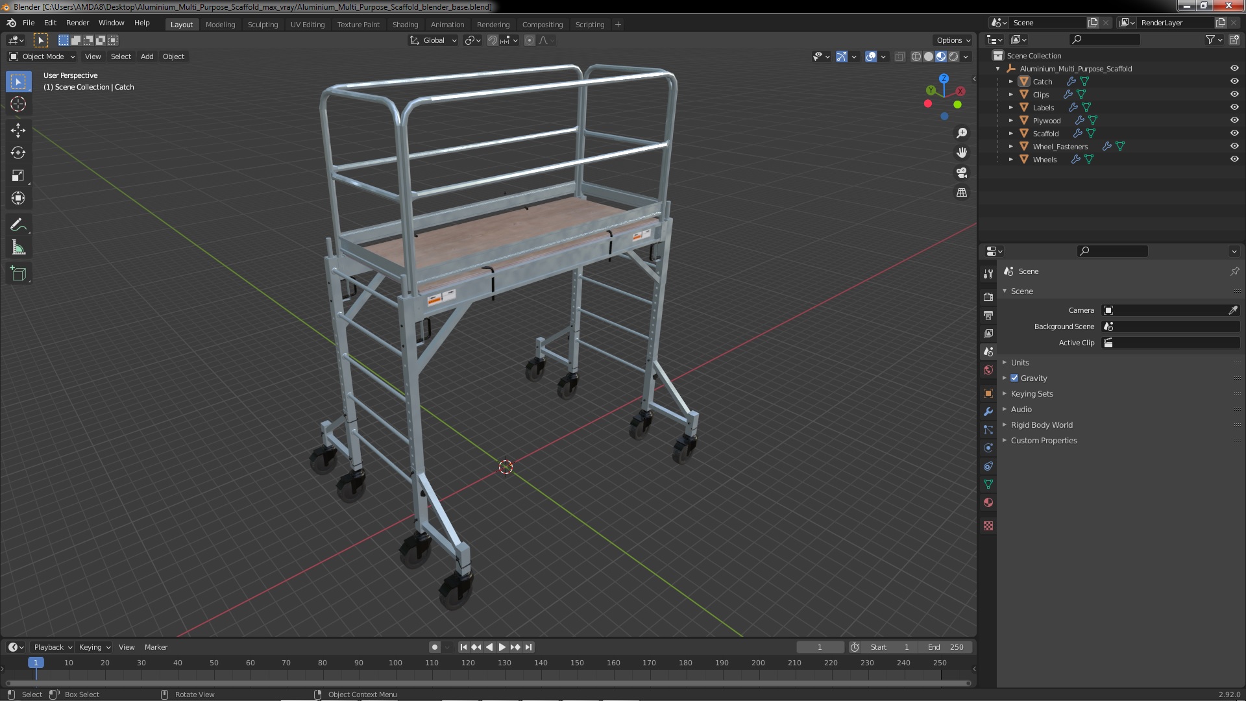Open the Keying popover in timeline
The height and width of the screenshot is (701, 1246).
pos(94,647)
